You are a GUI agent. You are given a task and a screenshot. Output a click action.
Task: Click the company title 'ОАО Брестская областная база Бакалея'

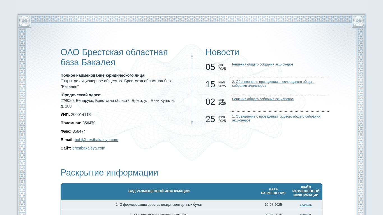coord(114,57)
